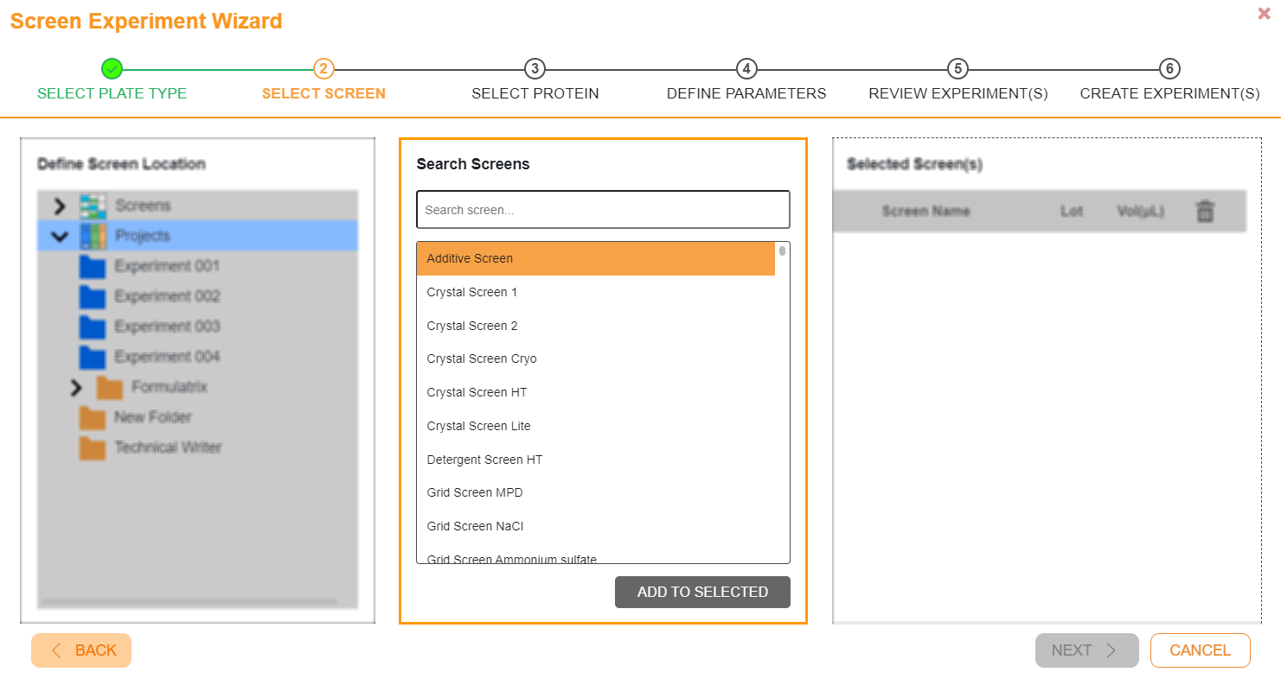Viewport: 1281px width, 685px height.
Task: Expand the Formulatrix folder
Action: pos(76,387)
